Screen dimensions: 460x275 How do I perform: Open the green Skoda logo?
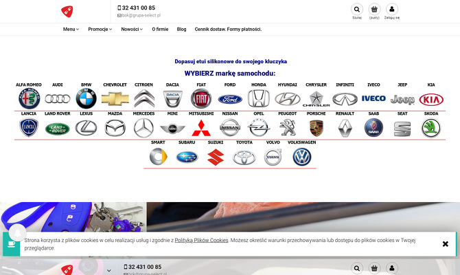pos(431,128)
